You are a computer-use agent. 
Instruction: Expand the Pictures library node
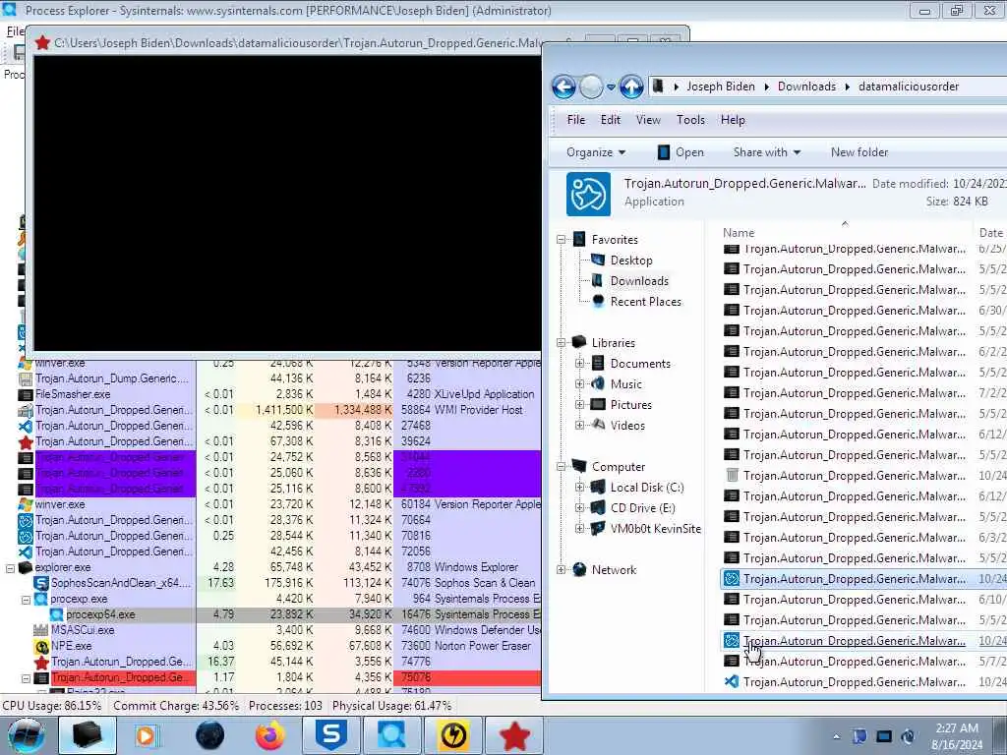click(579, 404)
